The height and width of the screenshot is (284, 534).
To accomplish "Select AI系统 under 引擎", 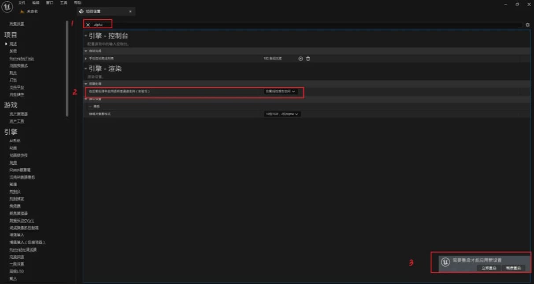I will pyautogui.click(x=15, y=141).
